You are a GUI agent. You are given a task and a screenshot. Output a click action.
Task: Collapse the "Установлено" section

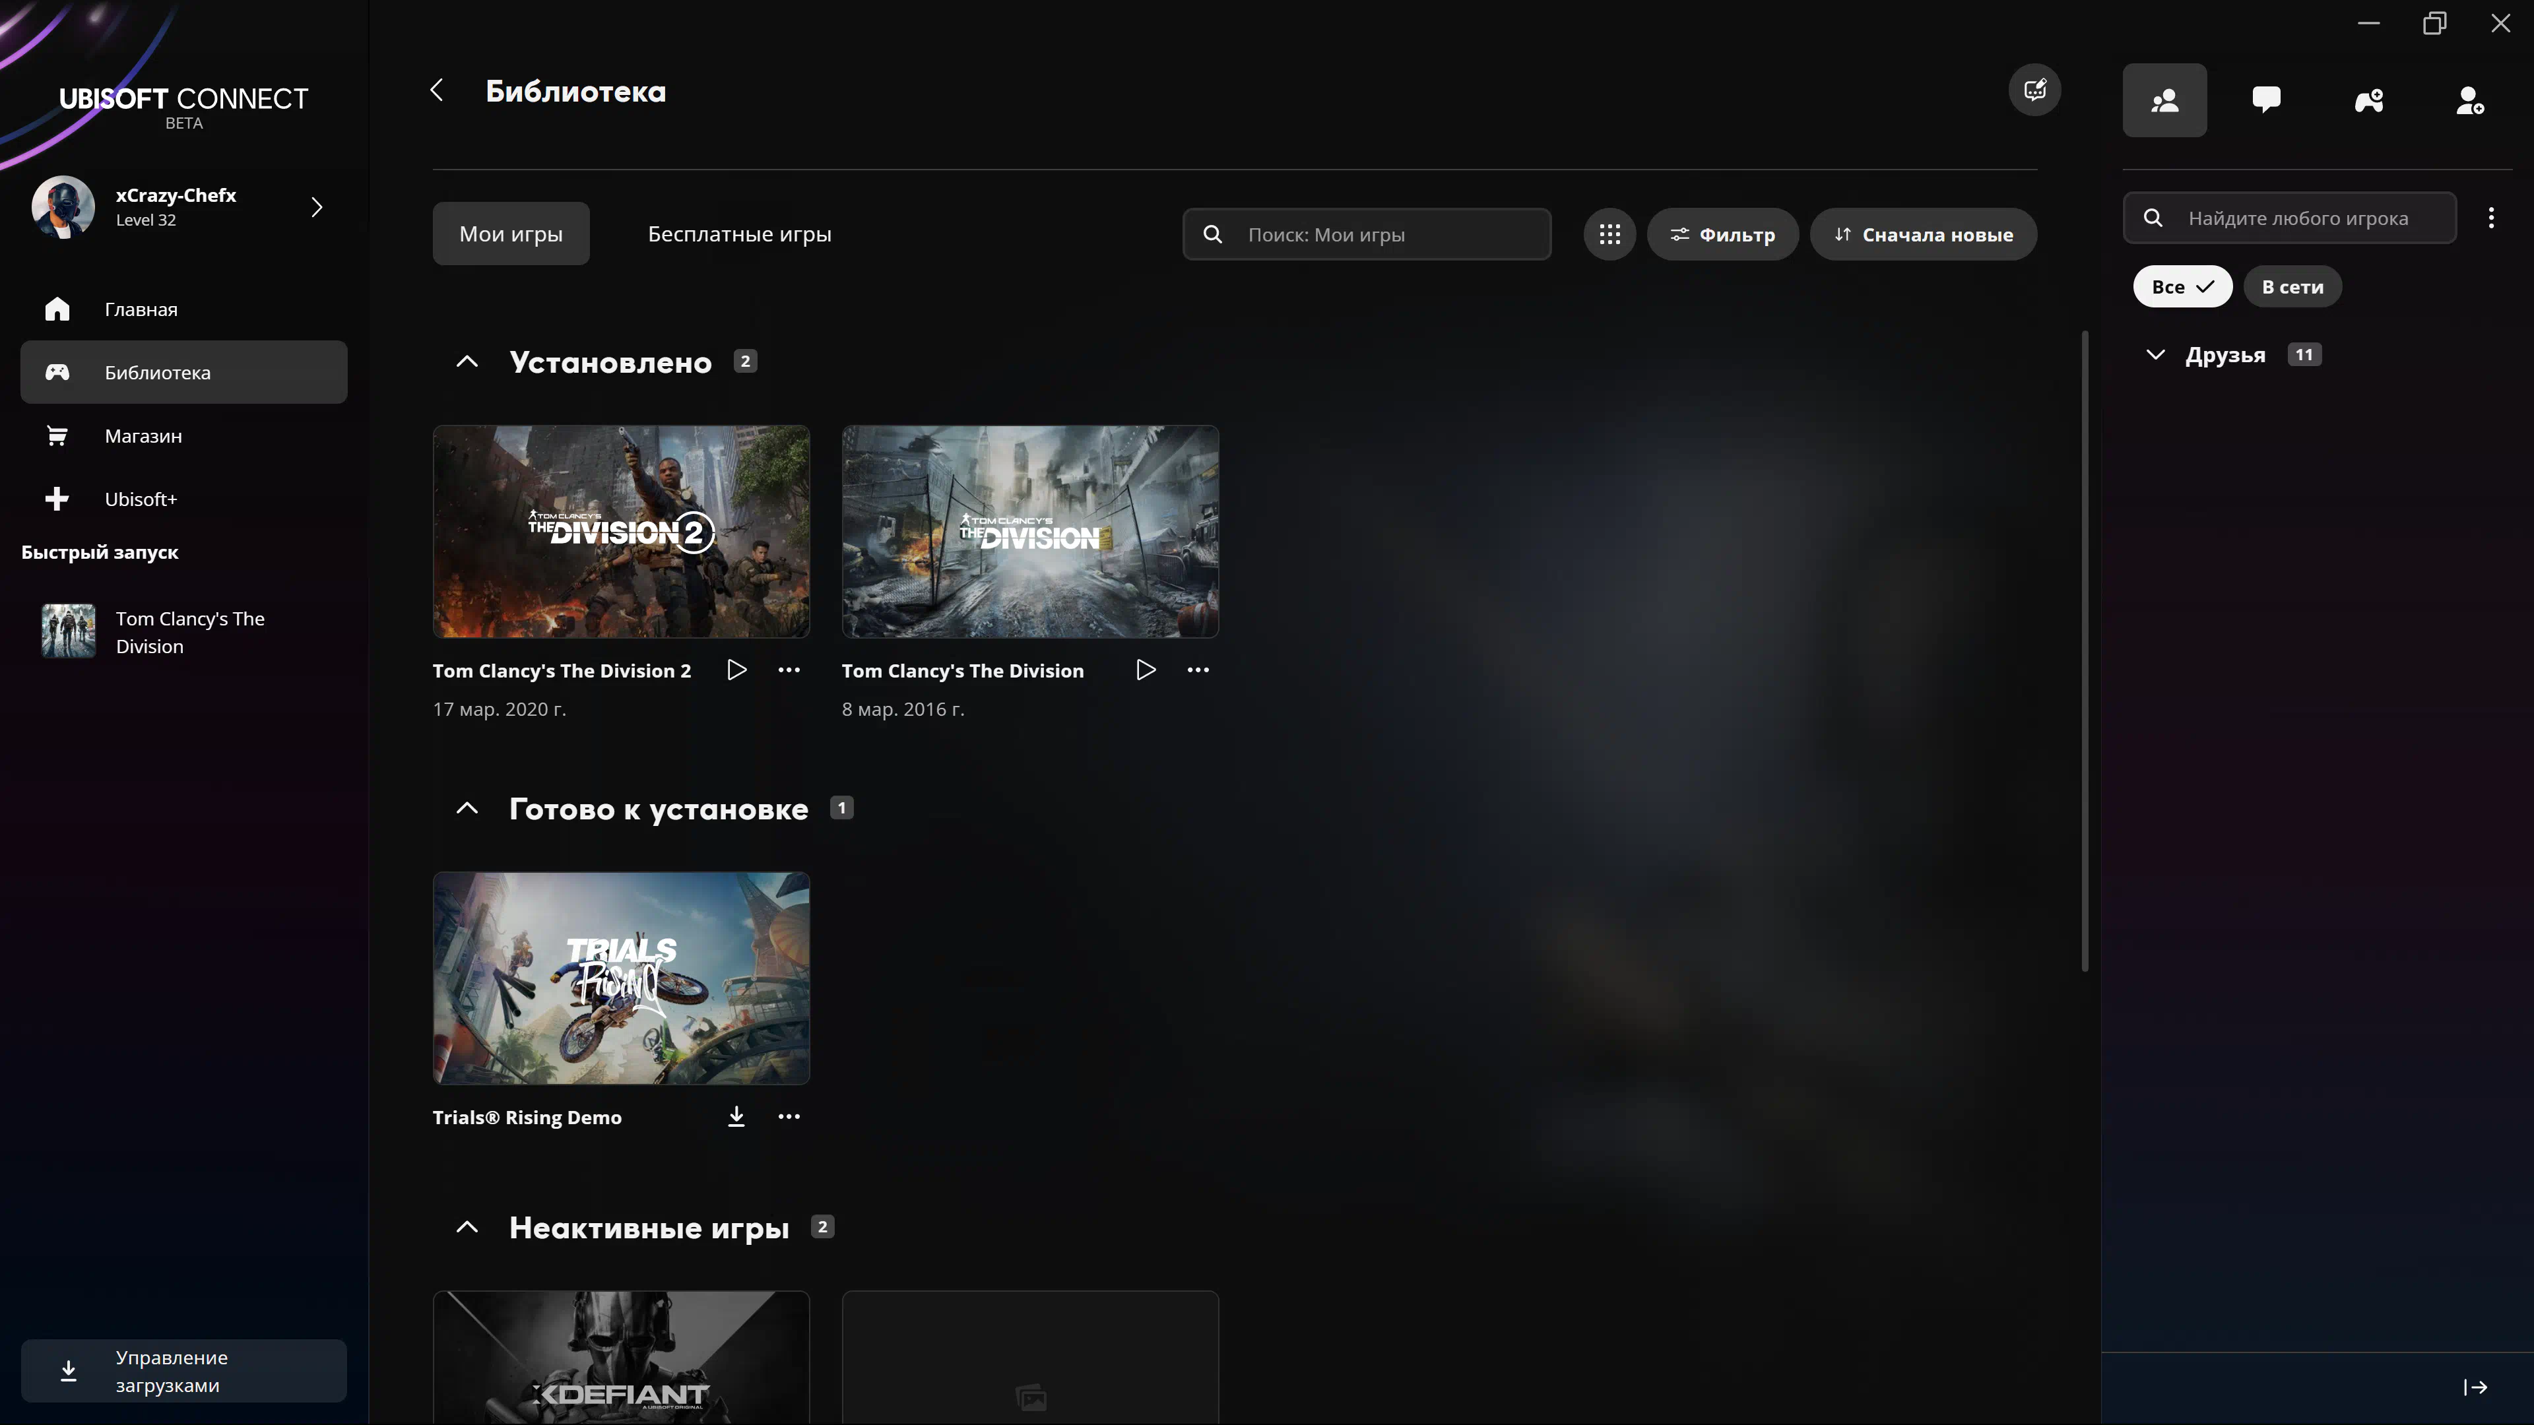[467, 362]
